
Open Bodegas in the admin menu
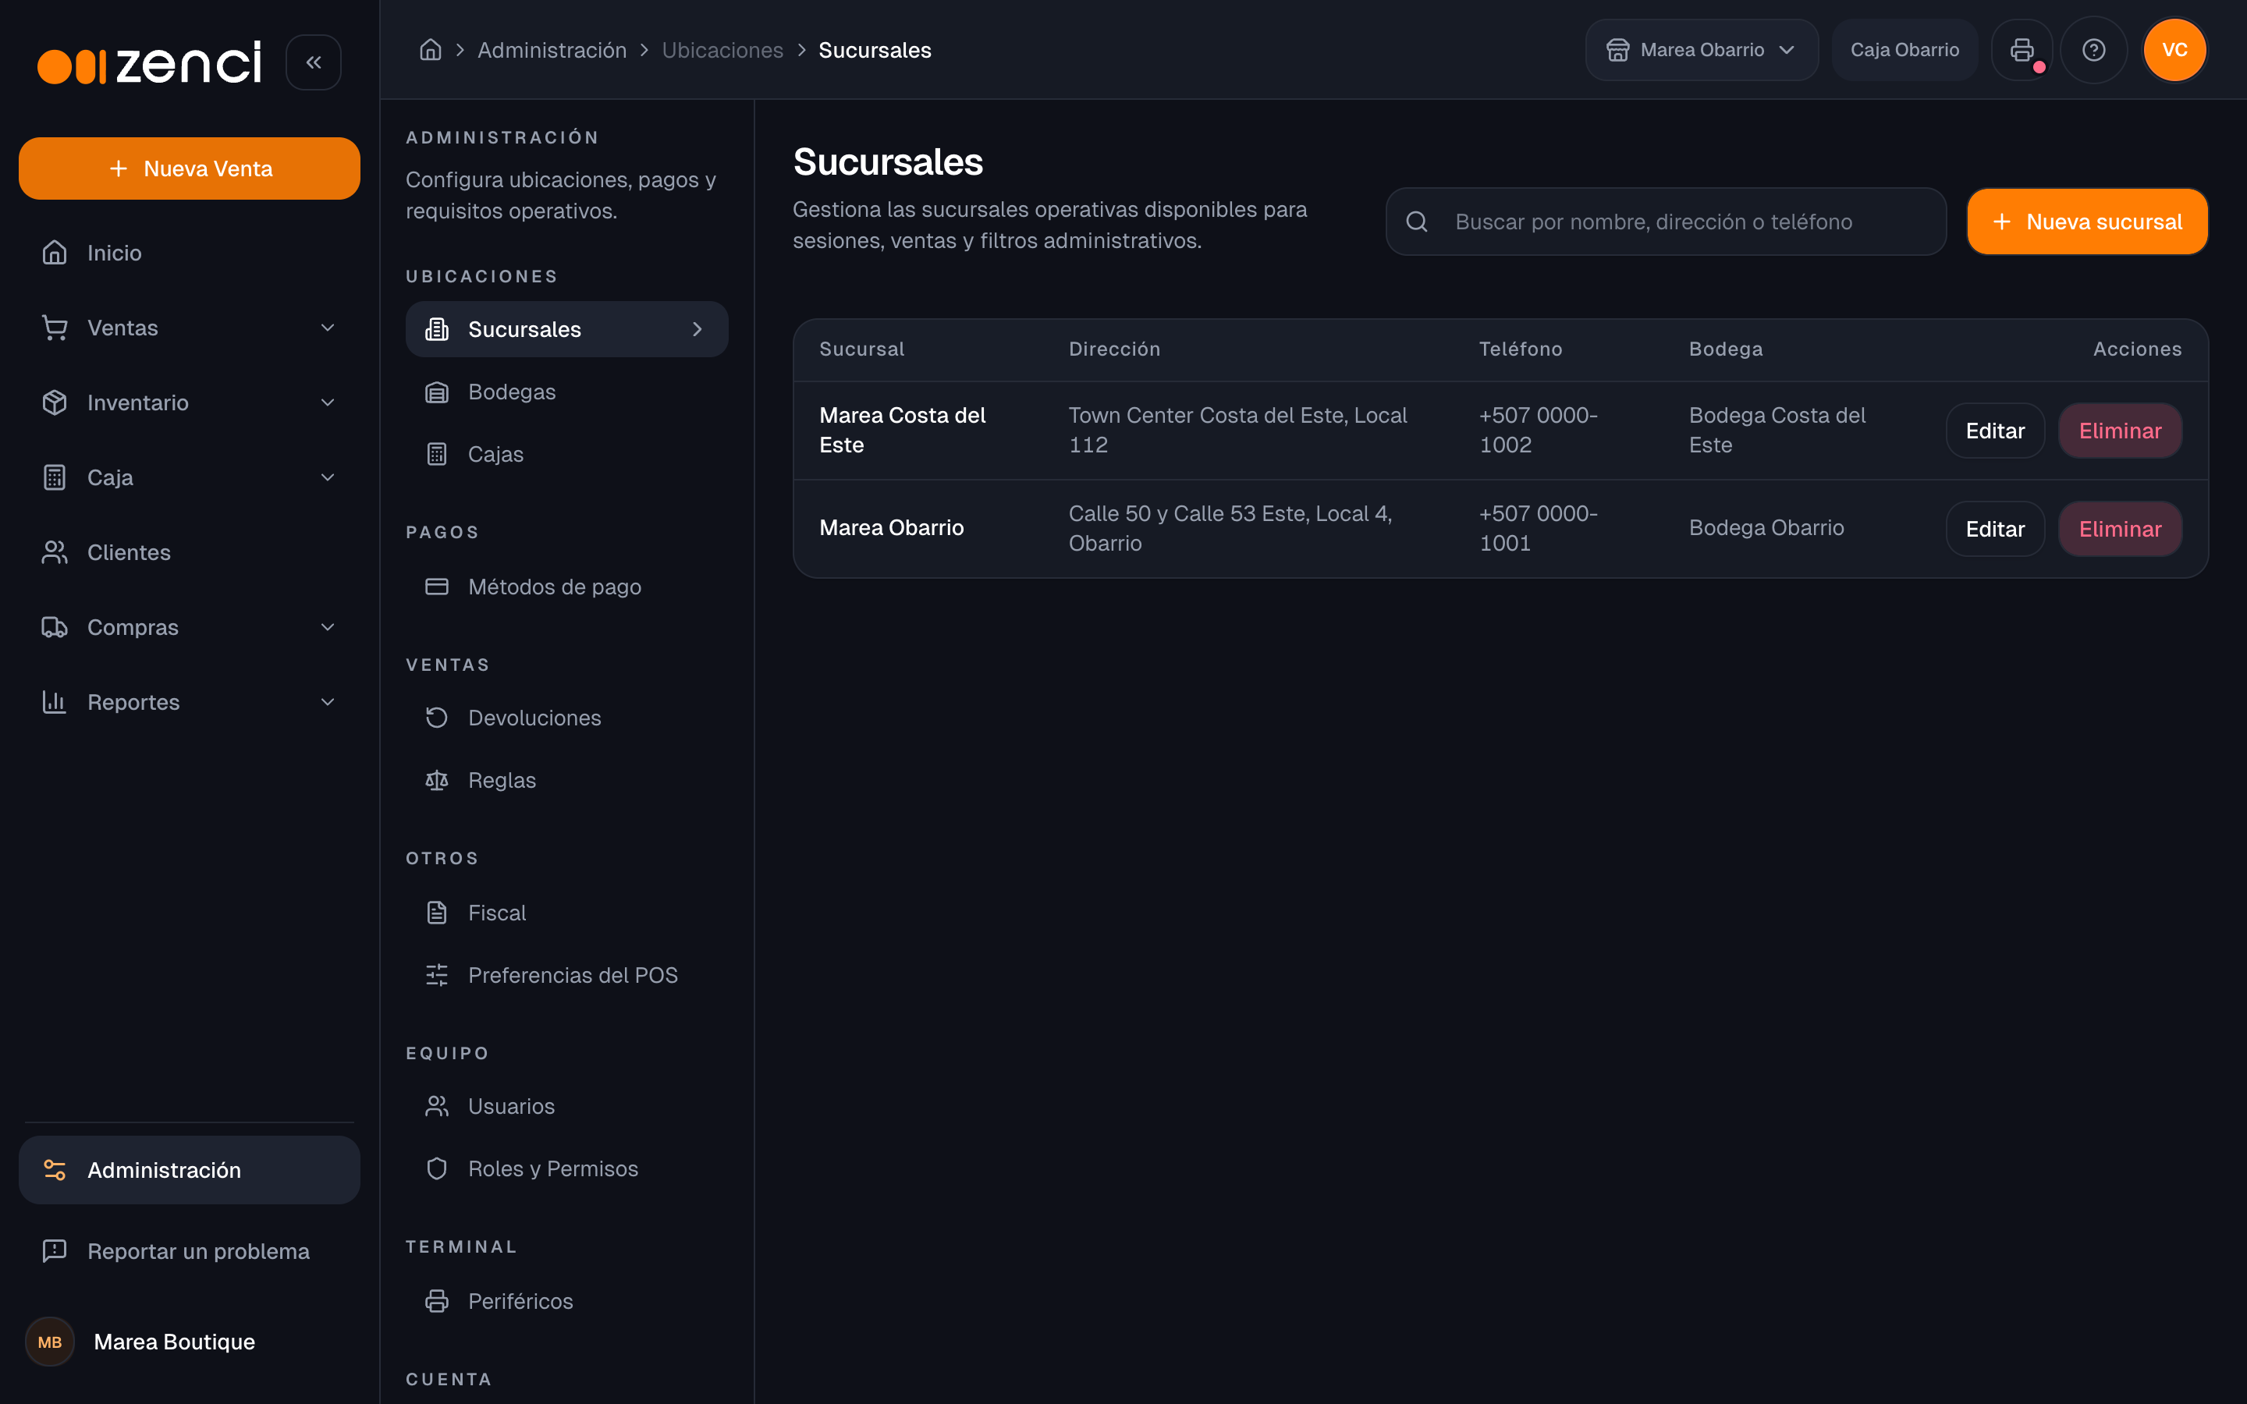[566, 392]
